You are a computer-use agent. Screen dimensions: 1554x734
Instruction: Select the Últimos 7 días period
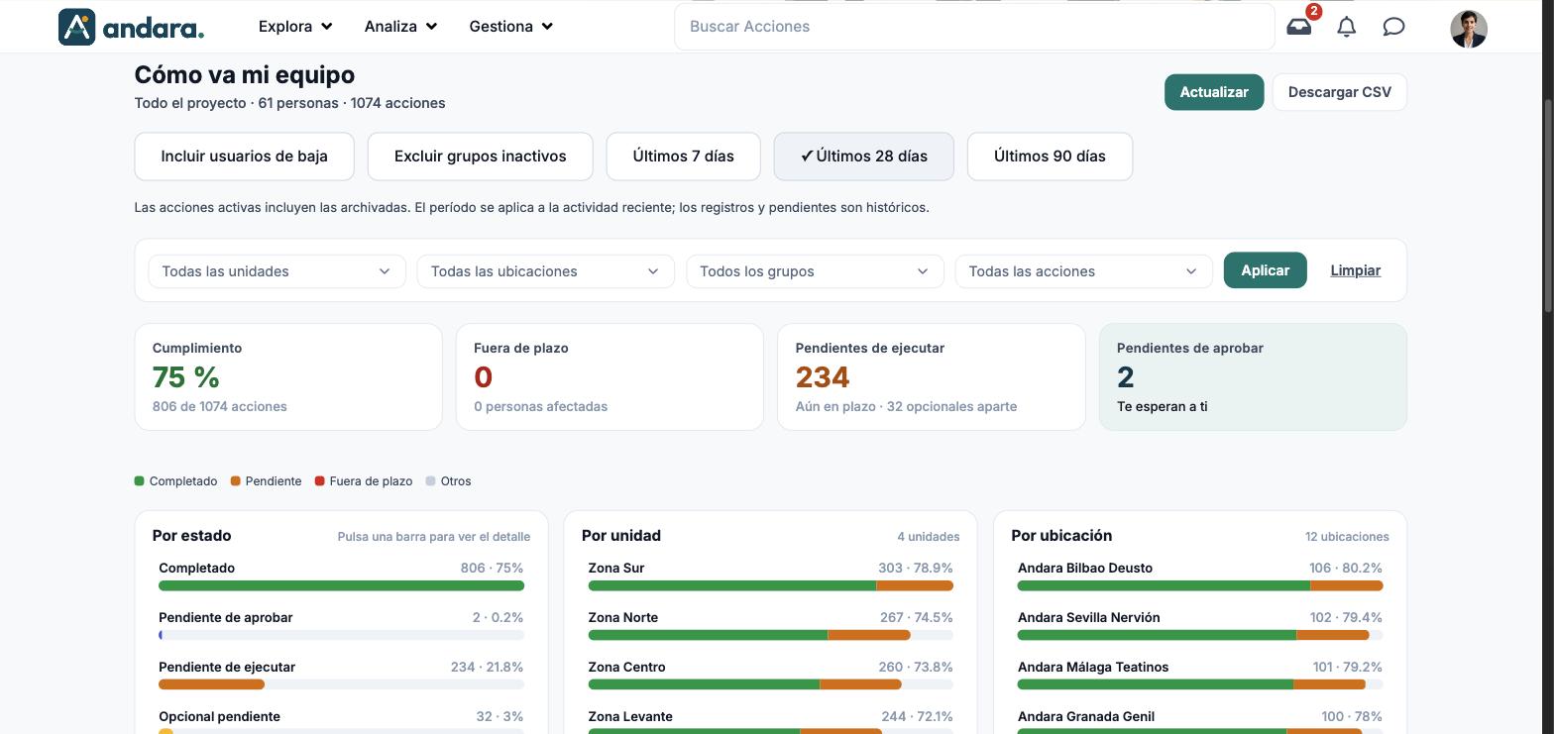[683, 157]
